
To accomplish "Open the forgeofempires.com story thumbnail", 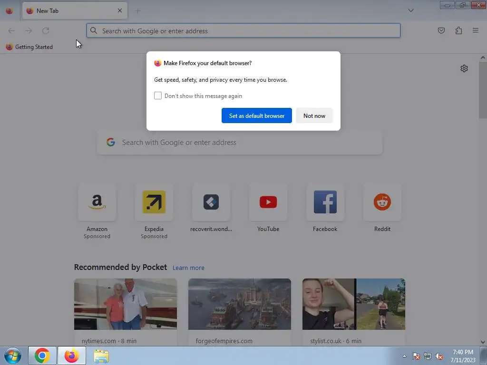I will point(240,304).
